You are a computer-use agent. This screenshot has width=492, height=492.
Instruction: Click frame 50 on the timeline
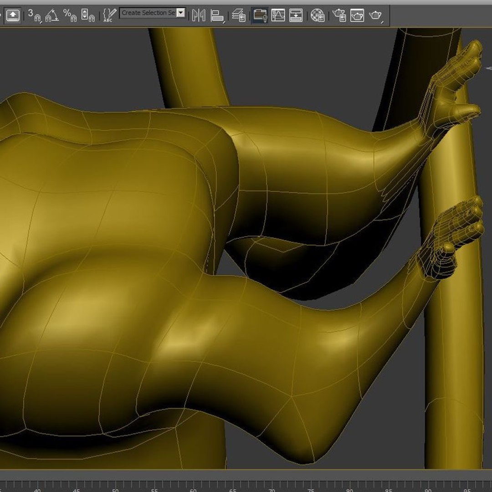115,489
